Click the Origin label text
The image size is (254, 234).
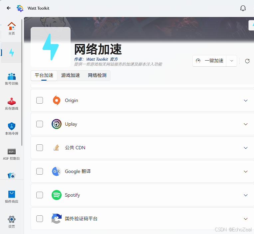[x=72, y=101]
